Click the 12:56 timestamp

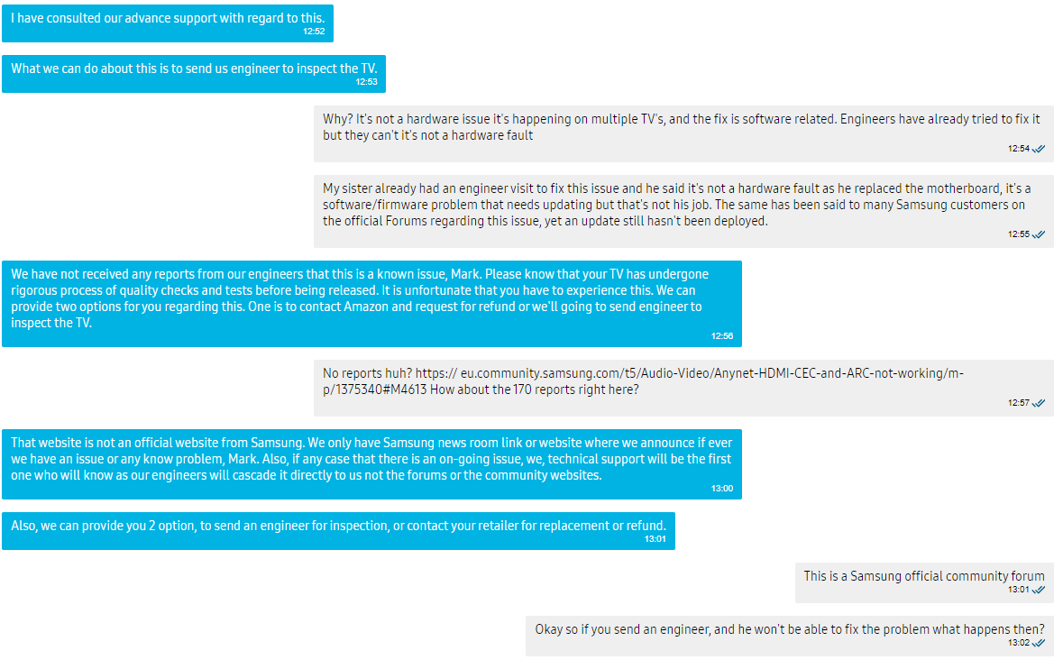click(x=722, y=335)
